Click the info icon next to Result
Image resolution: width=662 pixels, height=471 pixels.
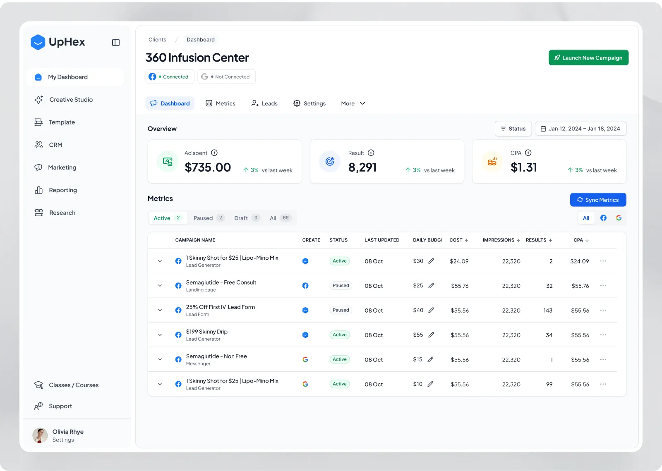[x=371, y=153]
